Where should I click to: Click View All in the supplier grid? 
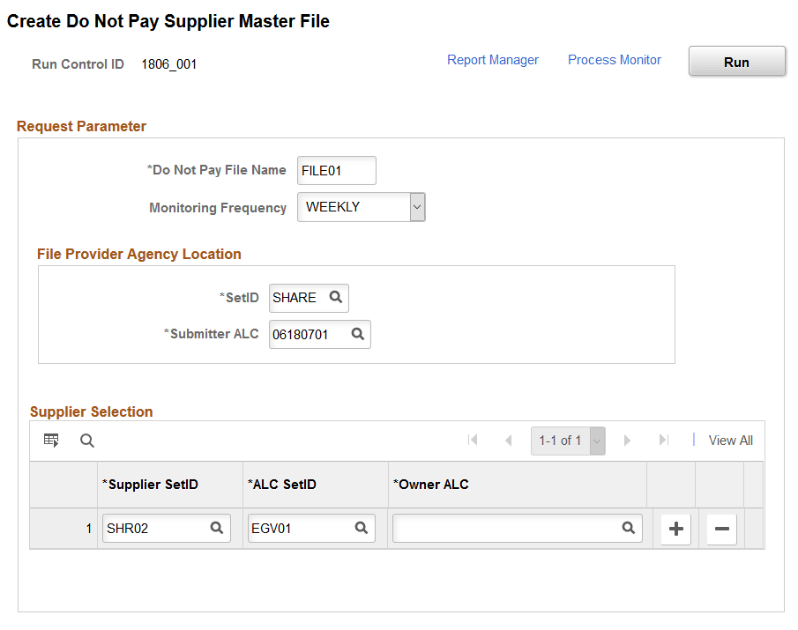click(730, 440)
